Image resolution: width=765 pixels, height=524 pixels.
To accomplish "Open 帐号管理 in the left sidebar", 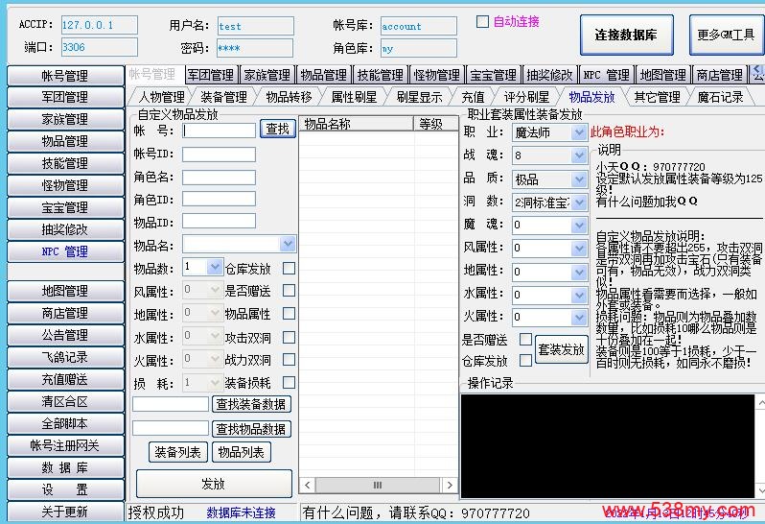I will (x=65, y=75).
